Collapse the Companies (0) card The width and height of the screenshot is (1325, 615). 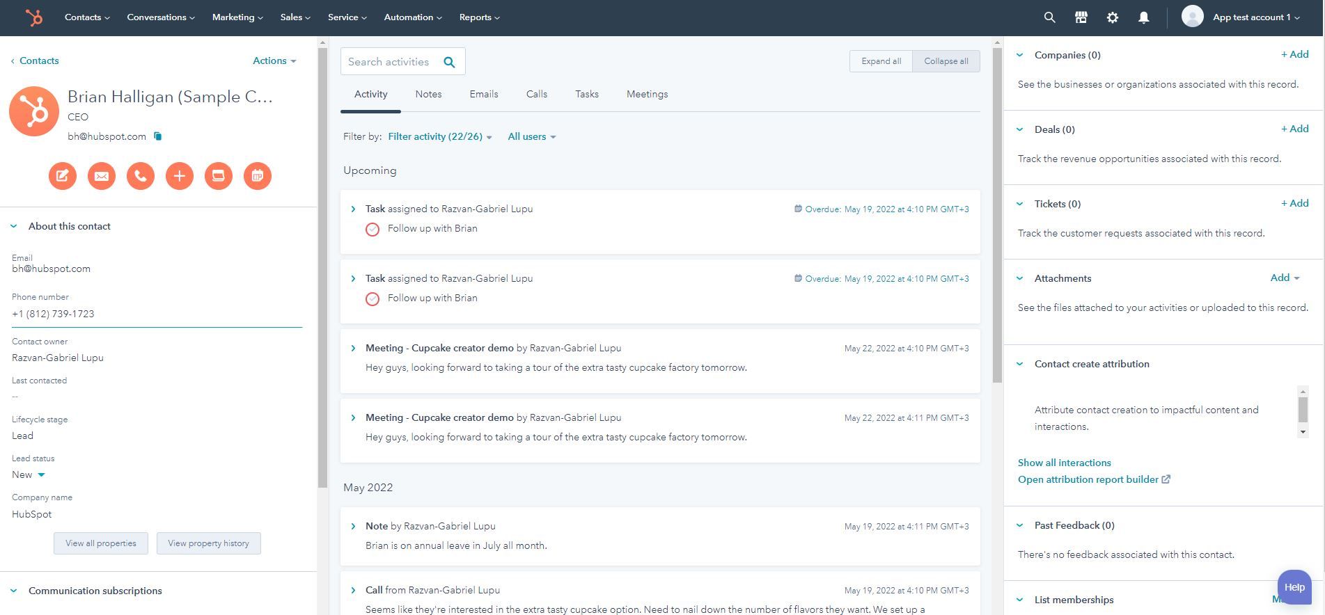[1020, 55]
